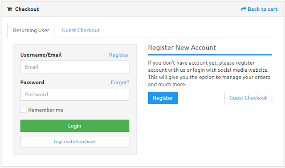Image resolution: width=285 pixels, height=168 pixels.
Task: Click the Username/Email field label
Action: (41, 55)
